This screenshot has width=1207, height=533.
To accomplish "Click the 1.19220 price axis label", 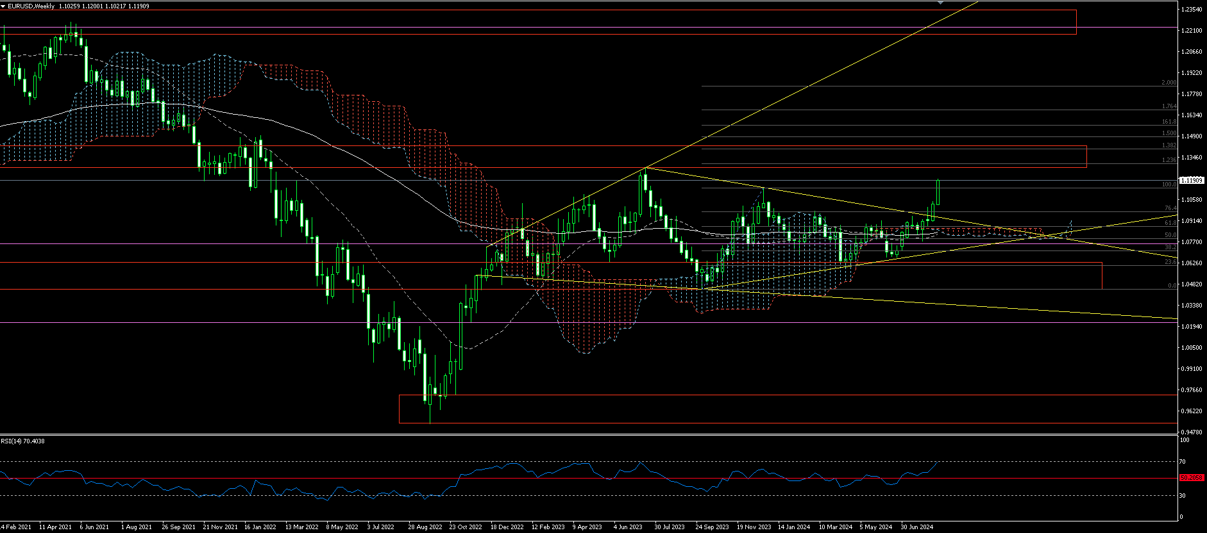I will (x=1191, y=73).
